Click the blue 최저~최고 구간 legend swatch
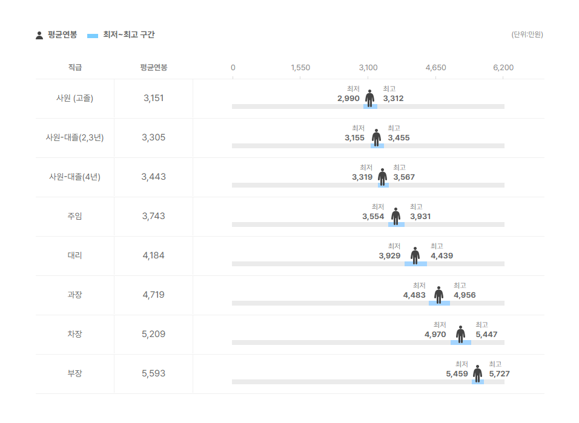The width and height of the screenshot is (579, 423). coord(92,36)
